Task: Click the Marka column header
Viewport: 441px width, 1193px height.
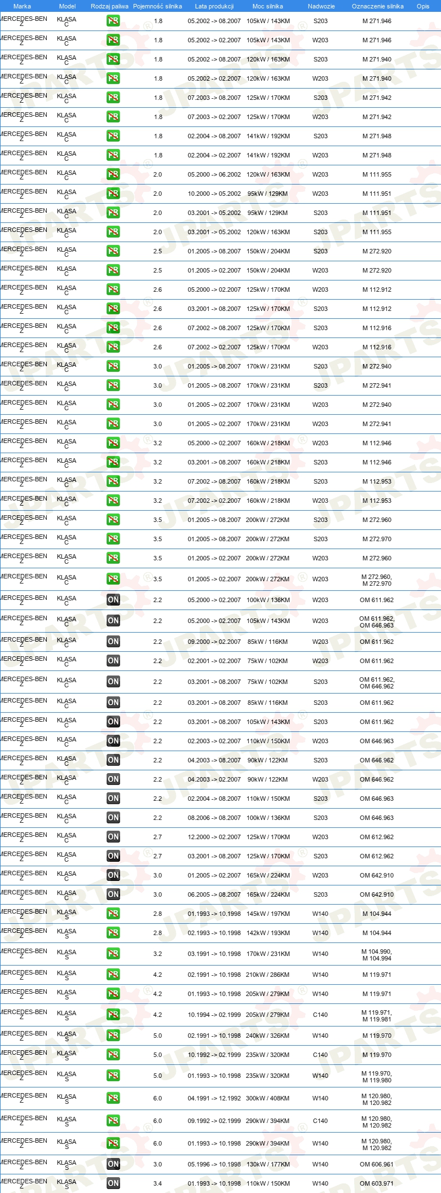Action: (x=22, y=6)
